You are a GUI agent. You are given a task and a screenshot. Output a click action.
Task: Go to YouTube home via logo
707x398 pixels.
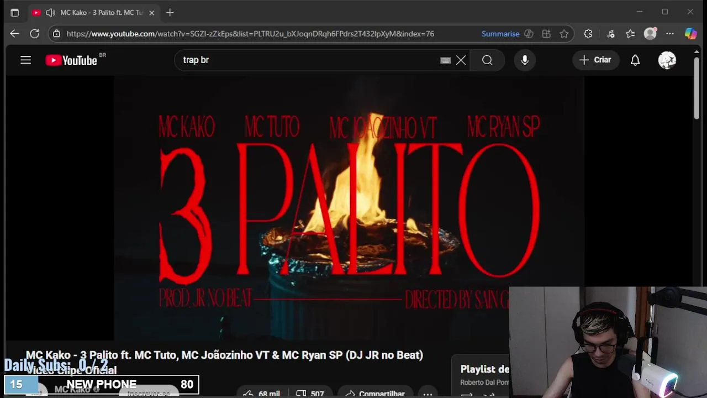tap(72, 60)
